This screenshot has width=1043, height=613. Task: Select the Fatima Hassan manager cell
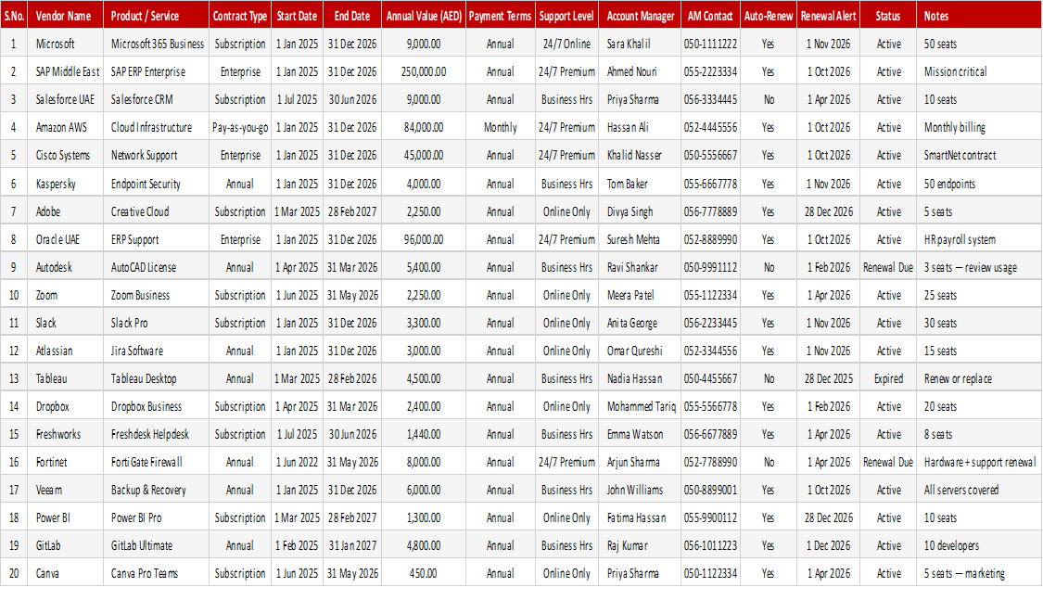[640, 518]
